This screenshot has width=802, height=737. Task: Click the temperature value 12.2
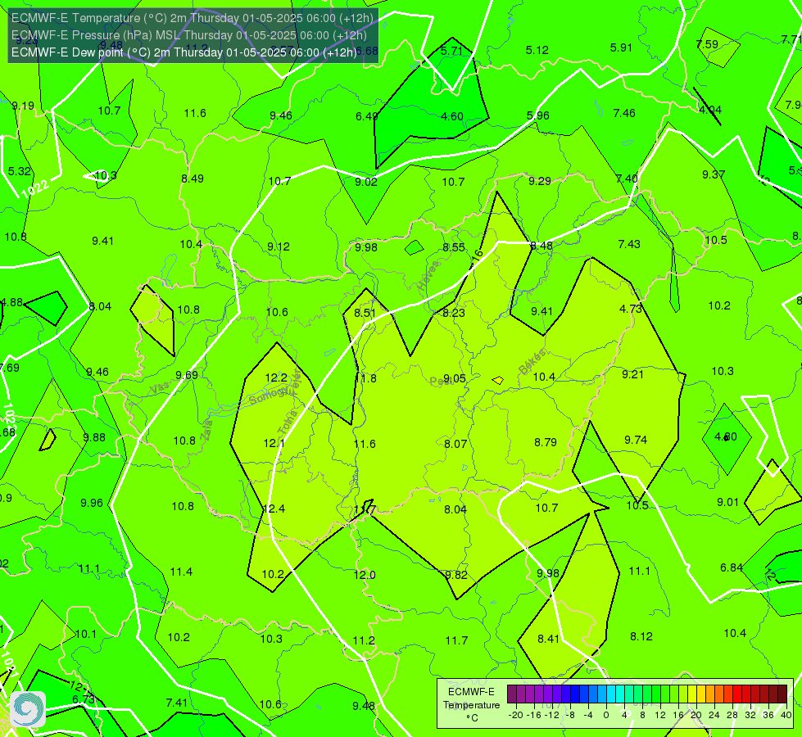point(276,378)
